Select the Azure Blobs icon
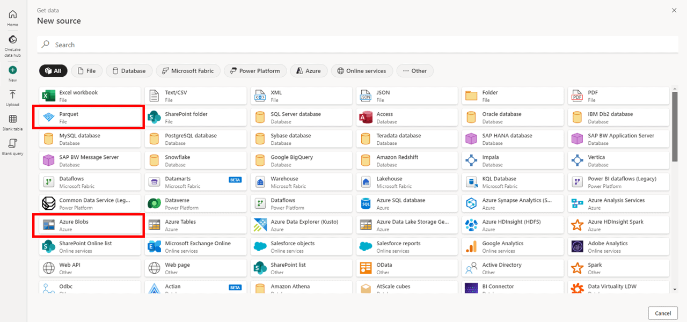The image size is (687, 322). coord(49,225)
